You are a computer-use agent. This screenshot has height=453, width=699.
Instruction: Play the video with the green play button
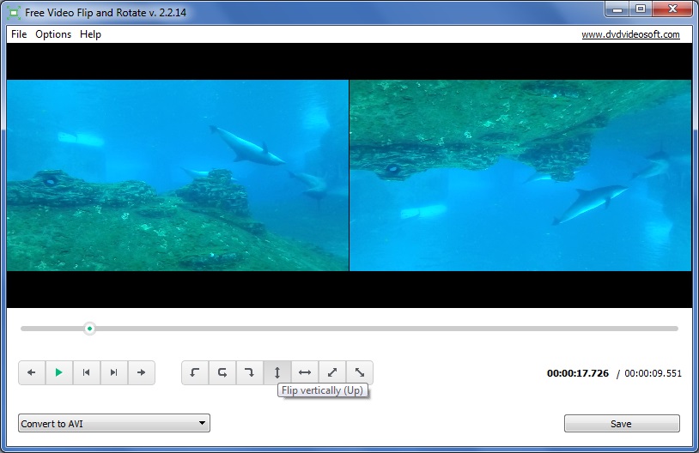[x=59, y=372]
